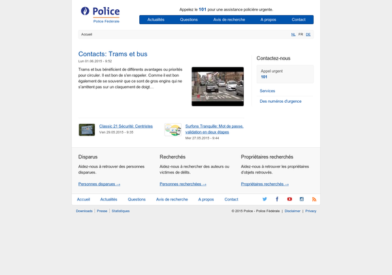Open the 'Contacts: Trams et bus' headline
The width and height of the screenshot is (392, 275).
pyautogui.click(x=113, y=54)
